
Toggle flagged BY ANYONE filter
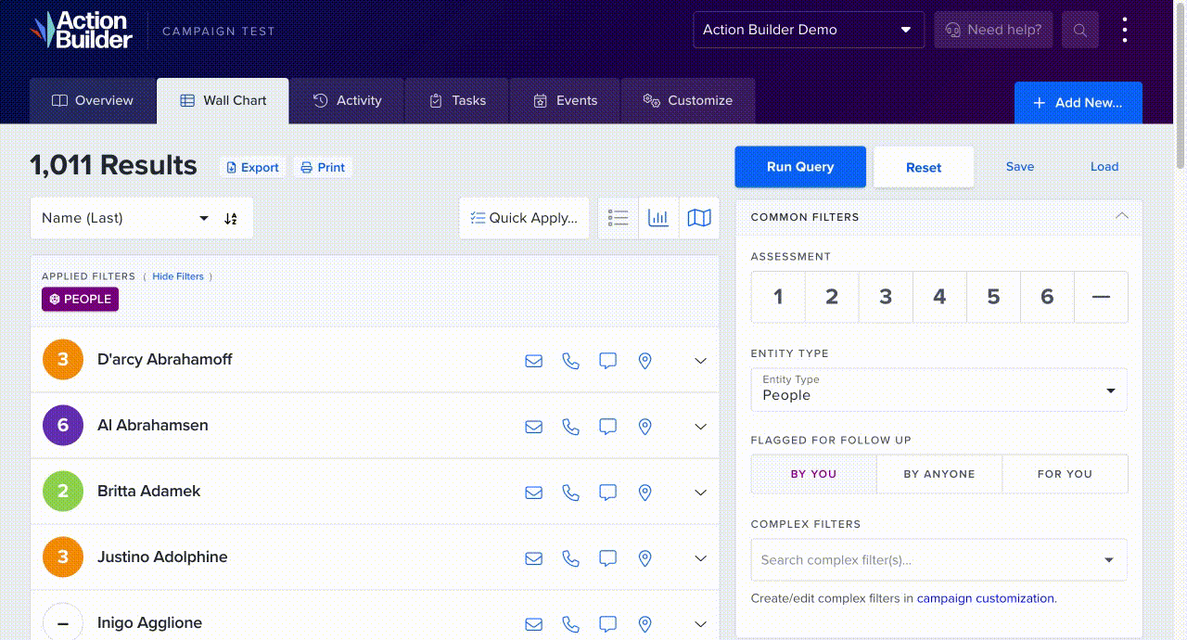[939, 474]
